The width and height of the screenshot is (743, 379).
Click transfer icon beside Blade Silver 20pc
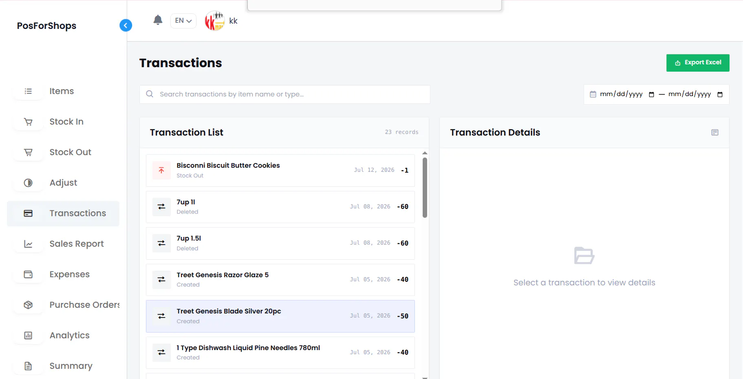pyautogui.click(x=161, y=316)
